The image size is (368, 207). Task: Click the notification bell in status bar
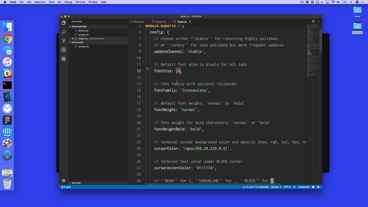[x=319, y=187]
